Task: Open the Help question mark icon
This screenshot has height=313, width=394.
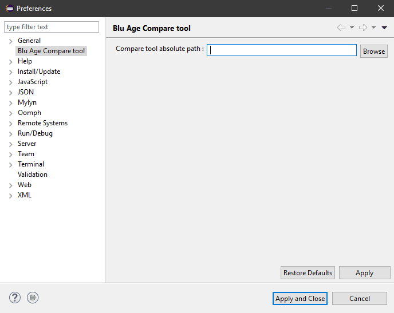Action: click(15, 298)
